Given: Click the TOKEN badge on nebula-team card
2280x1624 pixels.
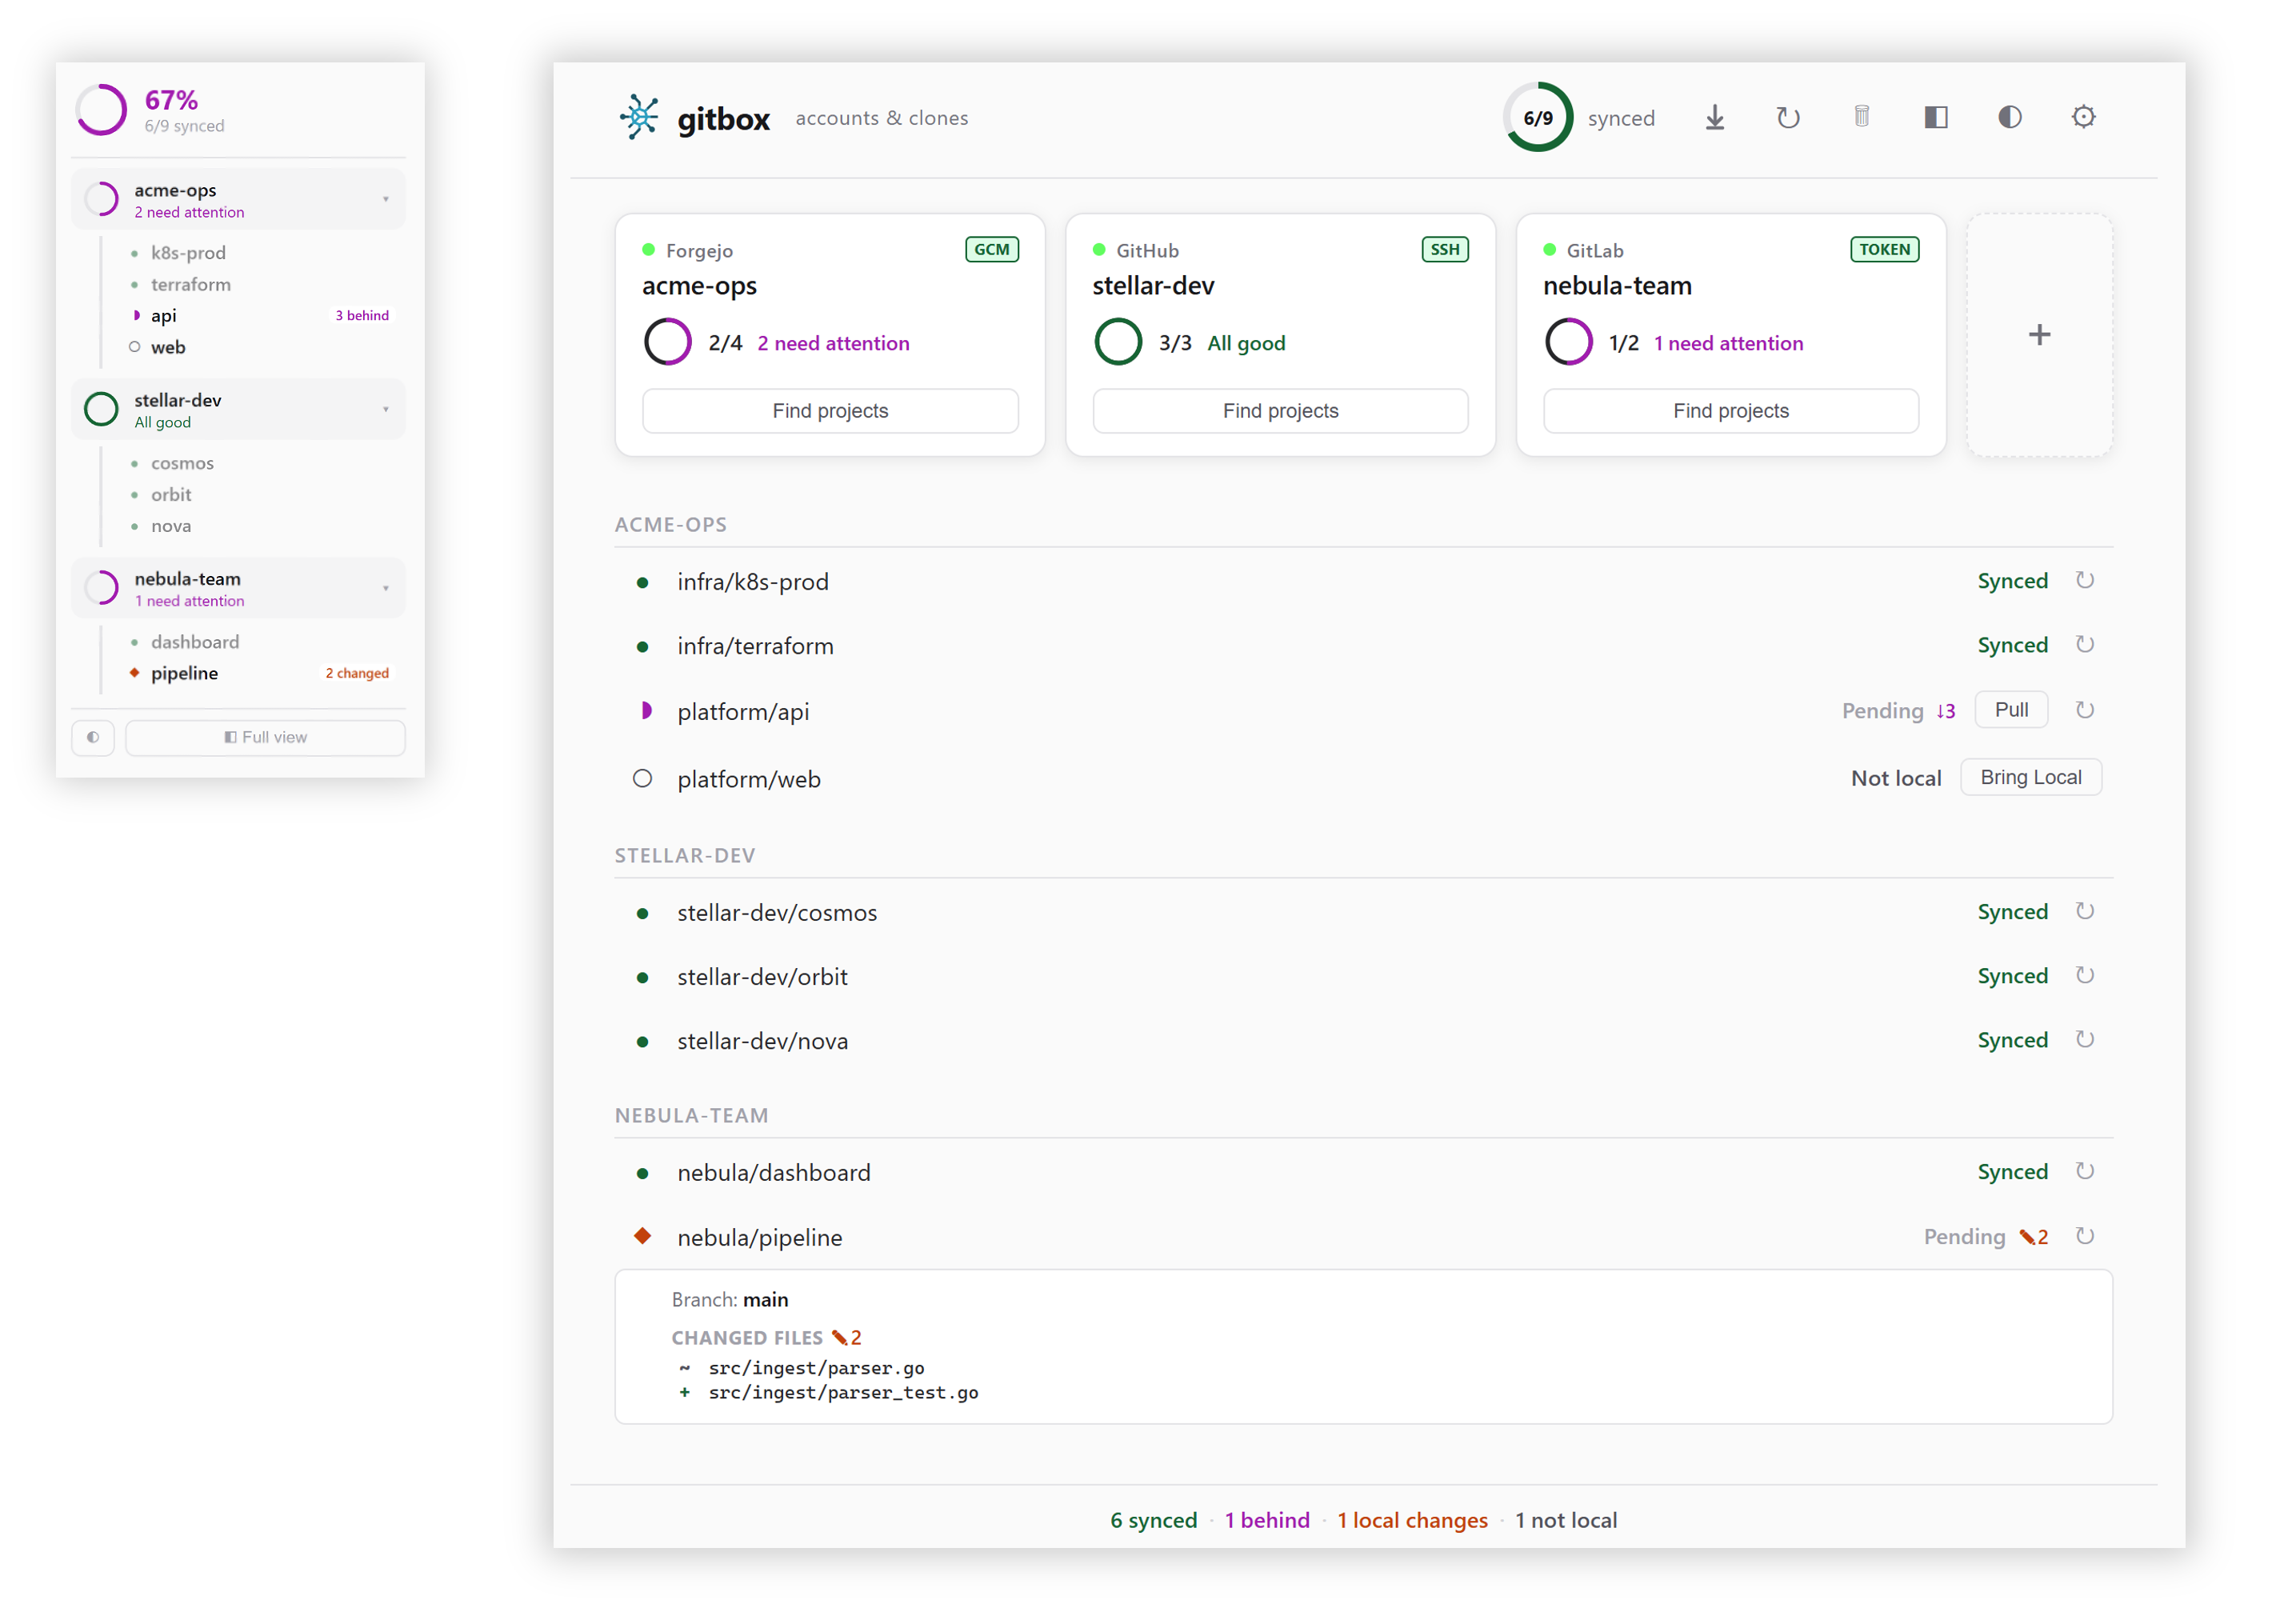Looking at the screenshot, I should 1884,249.
